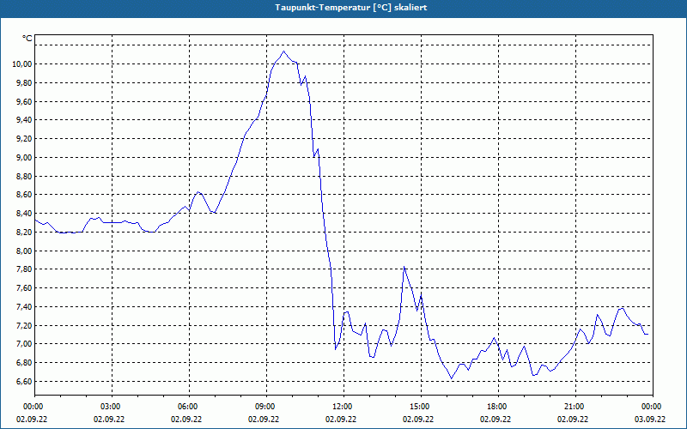Pick the "09:00" x-axis time label
The width and height of the screenshot is (687, 429).
pos(266,407)
